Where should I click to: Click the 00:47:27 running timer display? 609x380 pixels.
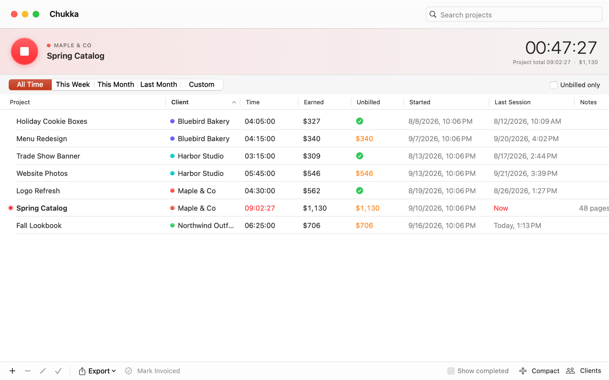(561, 48)
